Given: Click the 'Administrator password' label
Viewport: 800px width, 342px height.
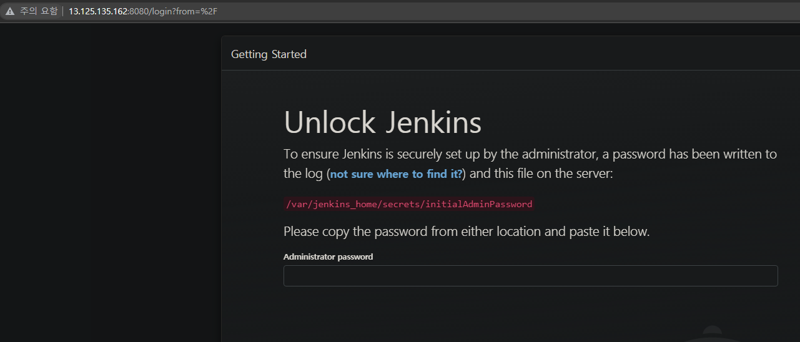Looking at the screenshot, I should pyautogui.click(x=328, y=256).
